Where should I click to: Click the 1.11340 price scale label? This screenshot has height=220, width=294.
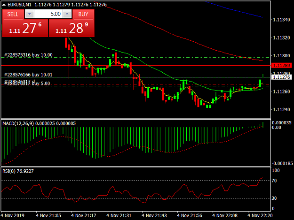(281, 20)
